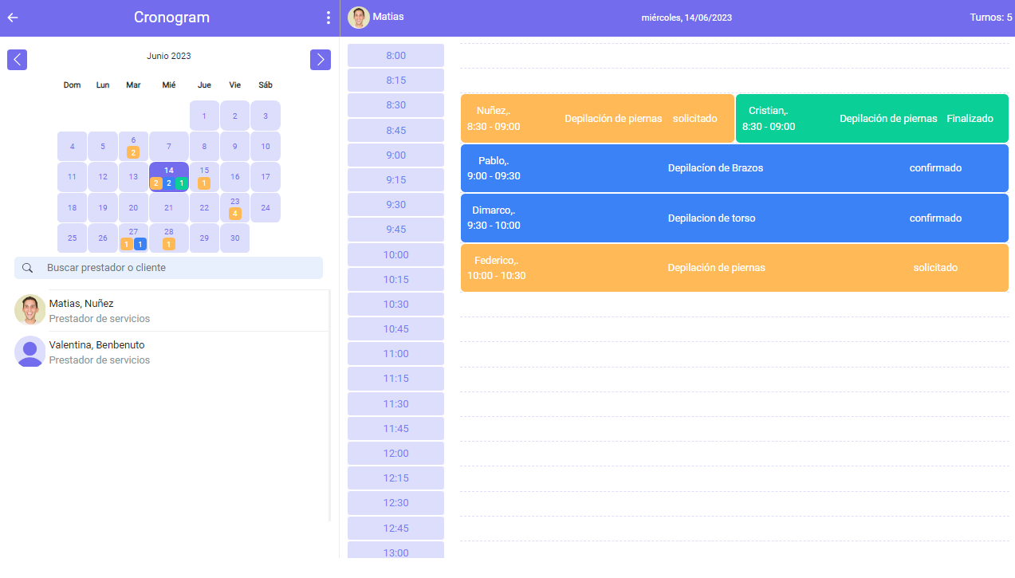
Task: Click the orange badge on June 23
Action: [x=234, y=214]
